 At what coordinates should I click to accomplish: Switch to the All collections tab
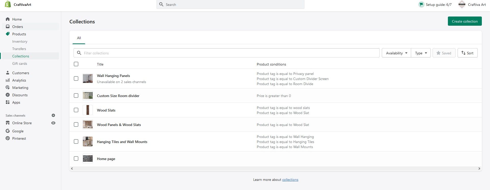coord(79,38)
